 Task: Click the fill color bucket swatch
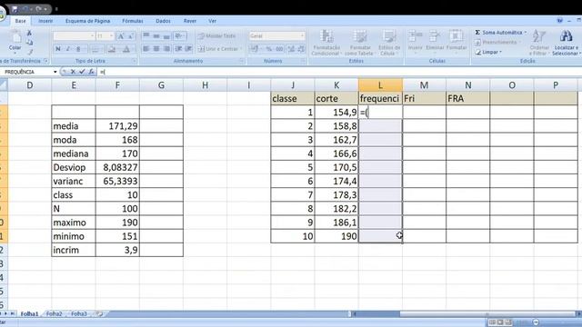click(111, 49)
